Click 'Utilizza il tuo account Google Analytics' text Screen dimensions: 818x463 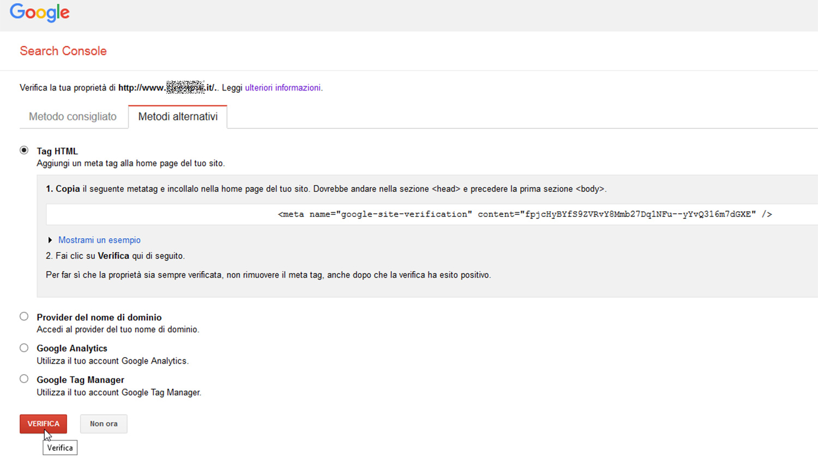point(112,361)
